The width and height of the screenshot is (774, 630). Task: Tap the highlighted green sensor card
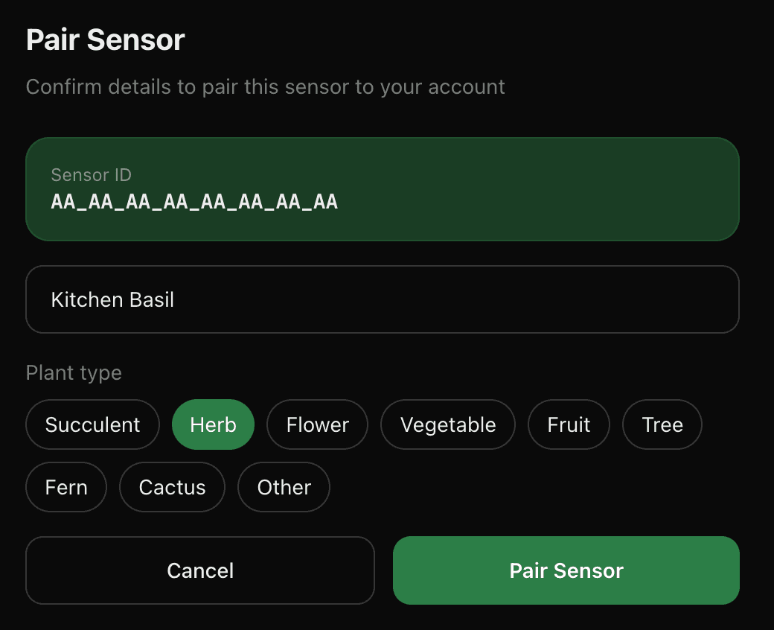coord(383,189)
